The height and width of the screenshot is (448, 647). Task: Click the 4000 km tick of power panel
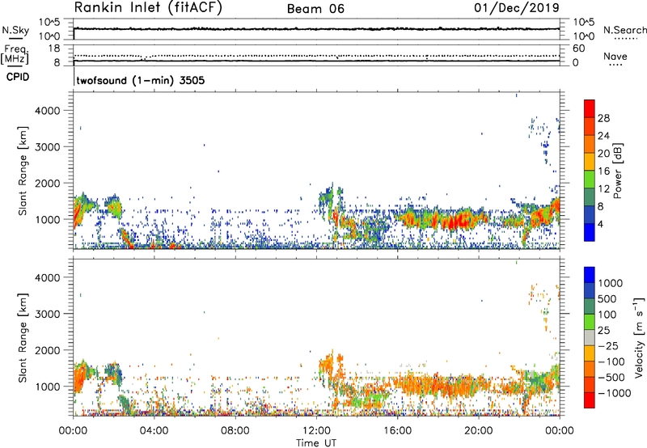(48, 111)
